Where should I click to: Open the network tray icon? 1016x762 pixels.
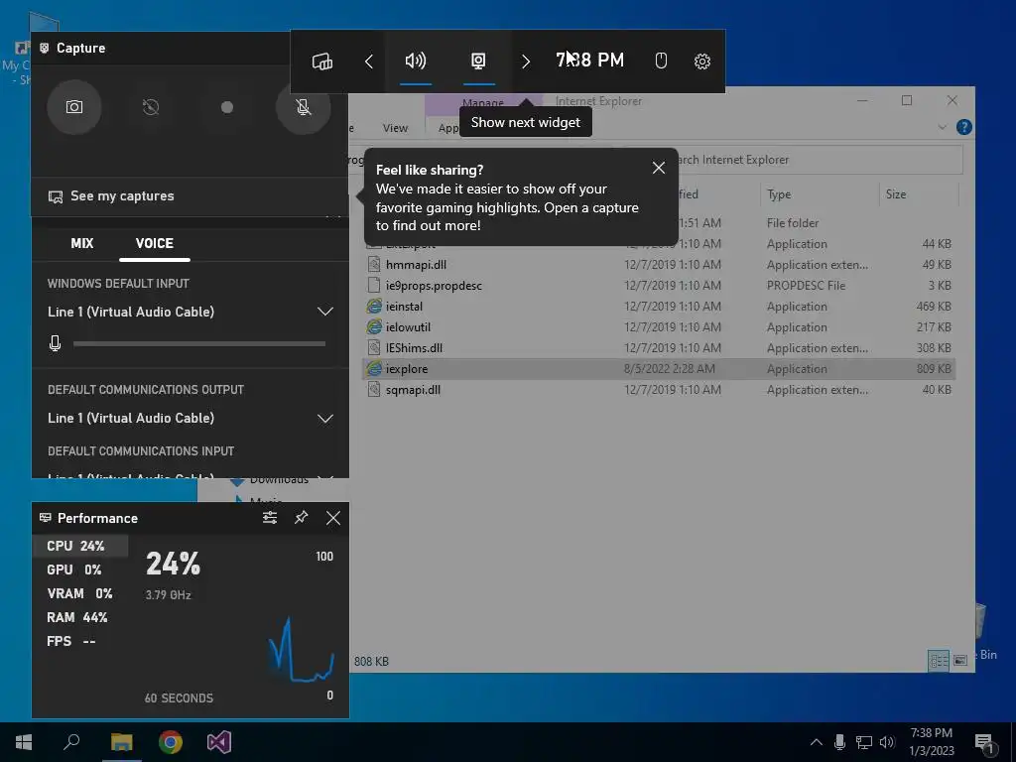pyautogui.click(x=864, y=742)
